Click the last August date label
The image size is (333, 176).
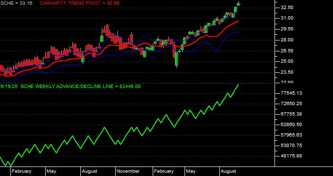(228, 171)
